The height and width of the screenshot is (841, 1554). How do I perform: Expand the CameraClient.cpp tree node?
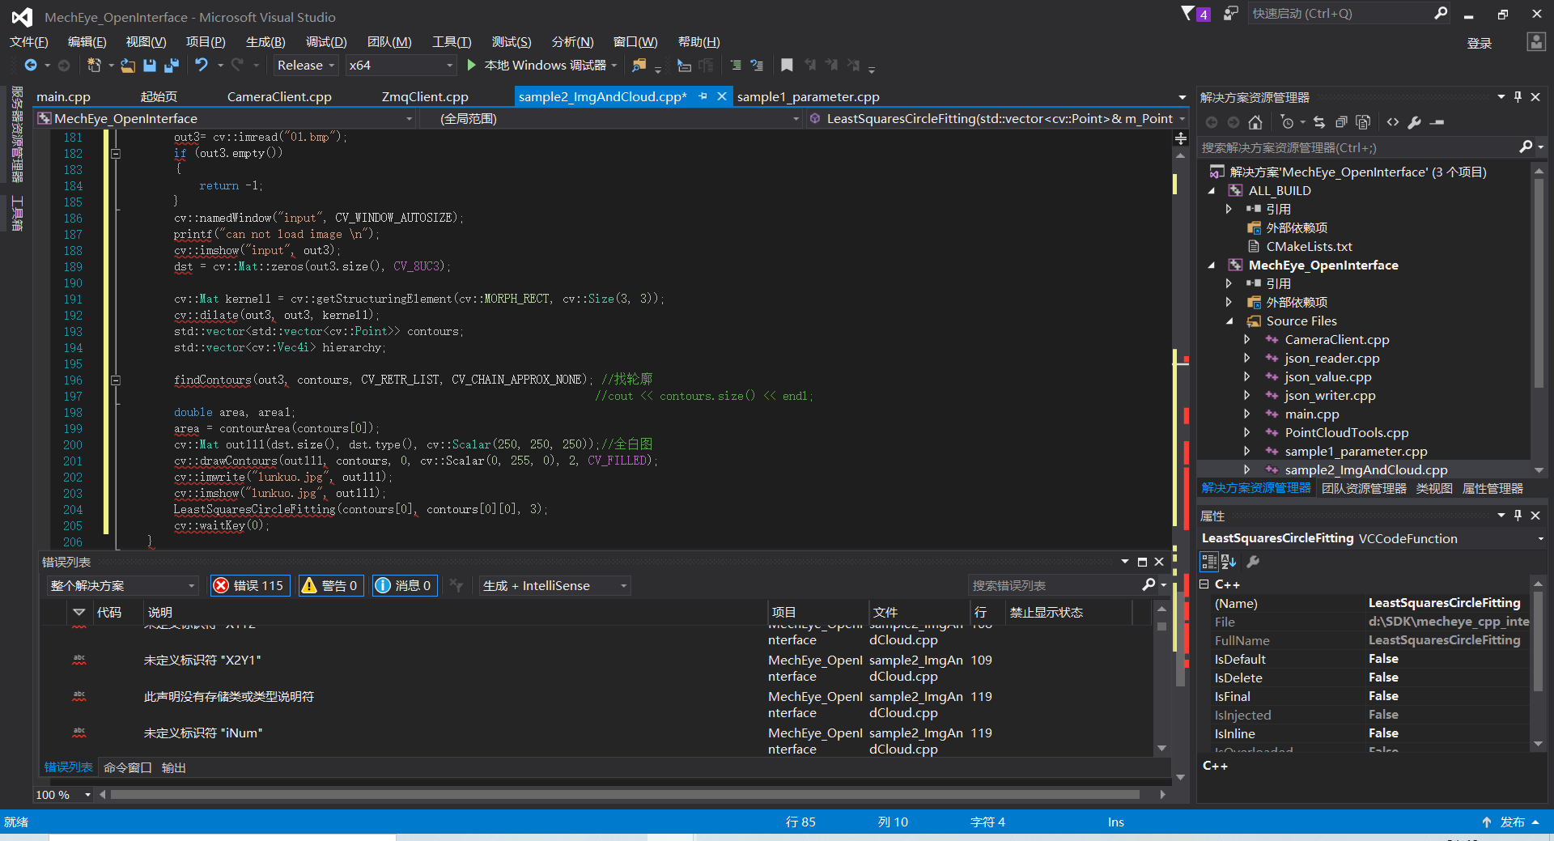point(1247,340)
